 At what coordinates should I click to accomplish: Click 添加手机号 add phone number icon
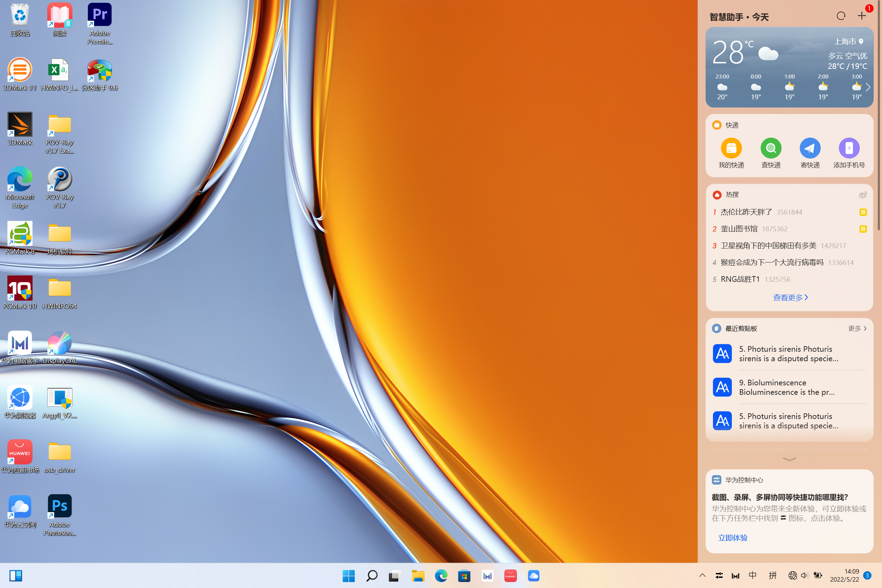click(849, 148)
